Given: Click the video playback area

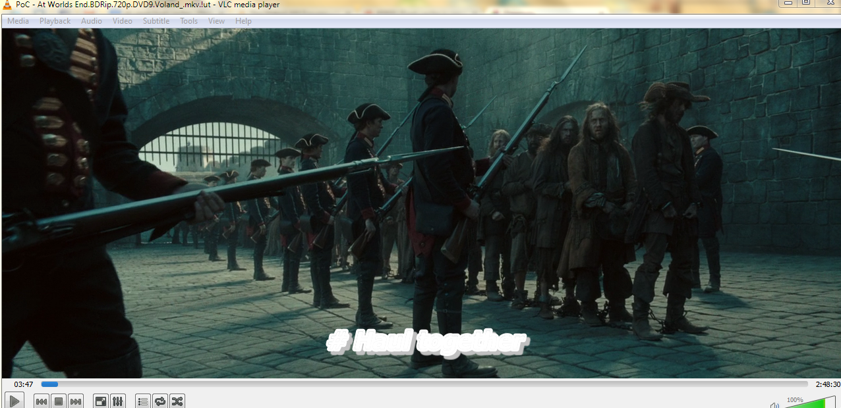Looking at the screenshot, I should coord(420,203).
